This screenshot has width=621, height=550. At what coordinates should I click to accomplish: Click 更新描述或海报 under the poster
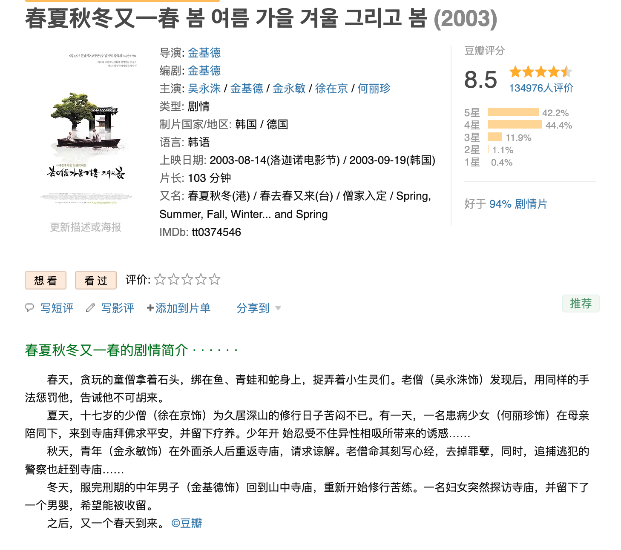86,227
